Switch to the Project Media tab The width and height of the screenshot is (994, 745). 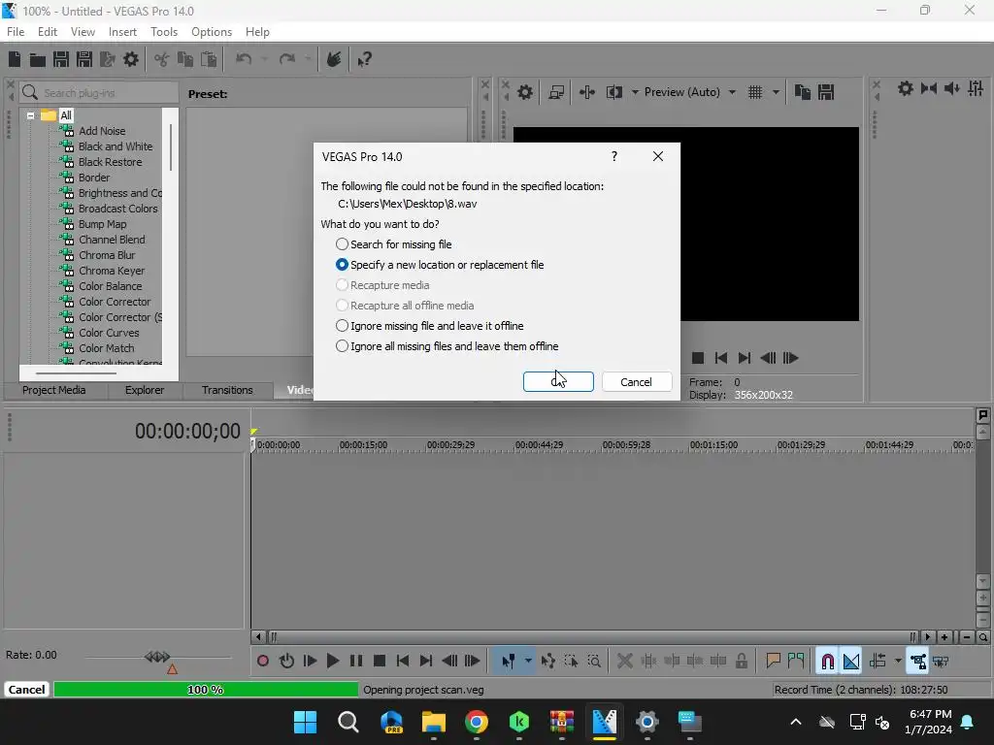pos(54,390)
